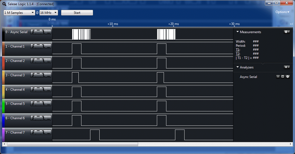Toggle falling edge trigger on Channel 6
Image resolution: width=295 pixels, height=154 pixels.
(x=43, y=118)
